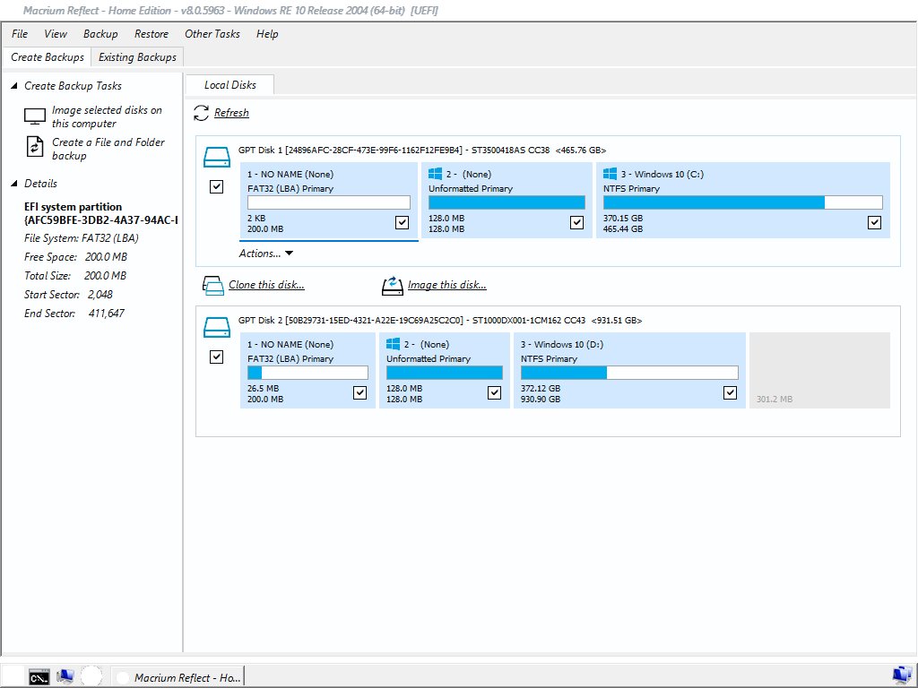Screen dimensions: 918x688
Task: Collapse the Create Backup Tasks section
Action: click(x=14, y=86)
